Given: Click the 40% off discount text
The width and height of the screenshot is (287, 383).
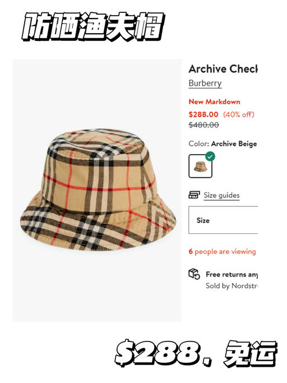Looking at the screenshot, I should pyautogui.click(x=239, y=114).
